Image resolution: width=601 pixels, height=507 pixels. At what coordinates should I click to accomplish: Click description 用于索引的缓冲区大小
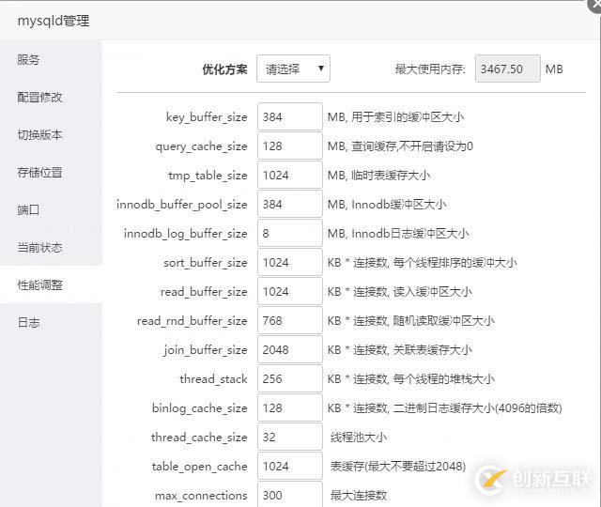point(408,116)
